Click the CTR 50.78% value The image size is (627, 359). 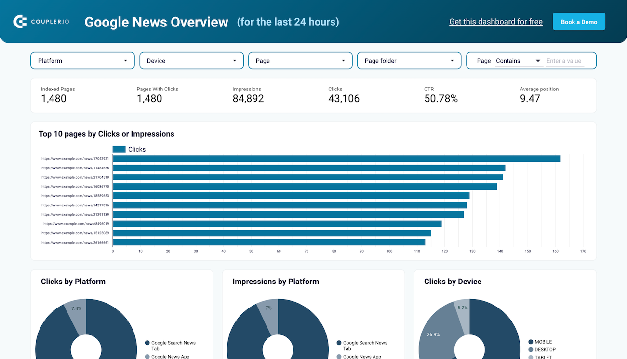(x=441, y=99)
